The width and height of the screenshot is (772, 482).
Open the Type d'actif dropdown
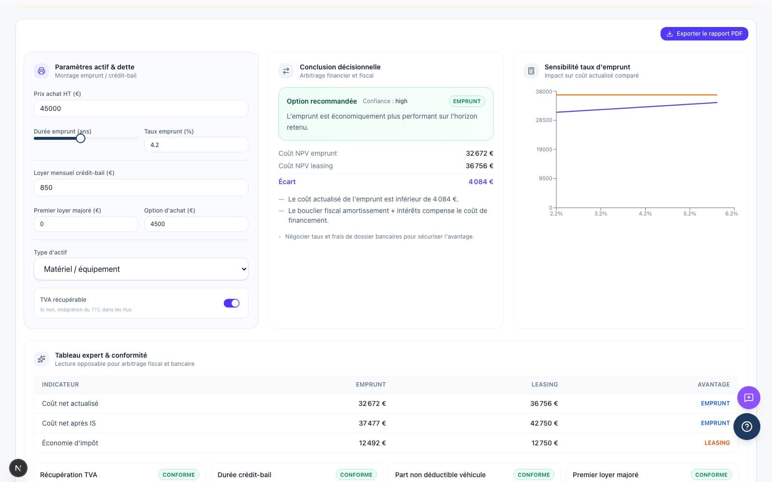tap(141, 269)
